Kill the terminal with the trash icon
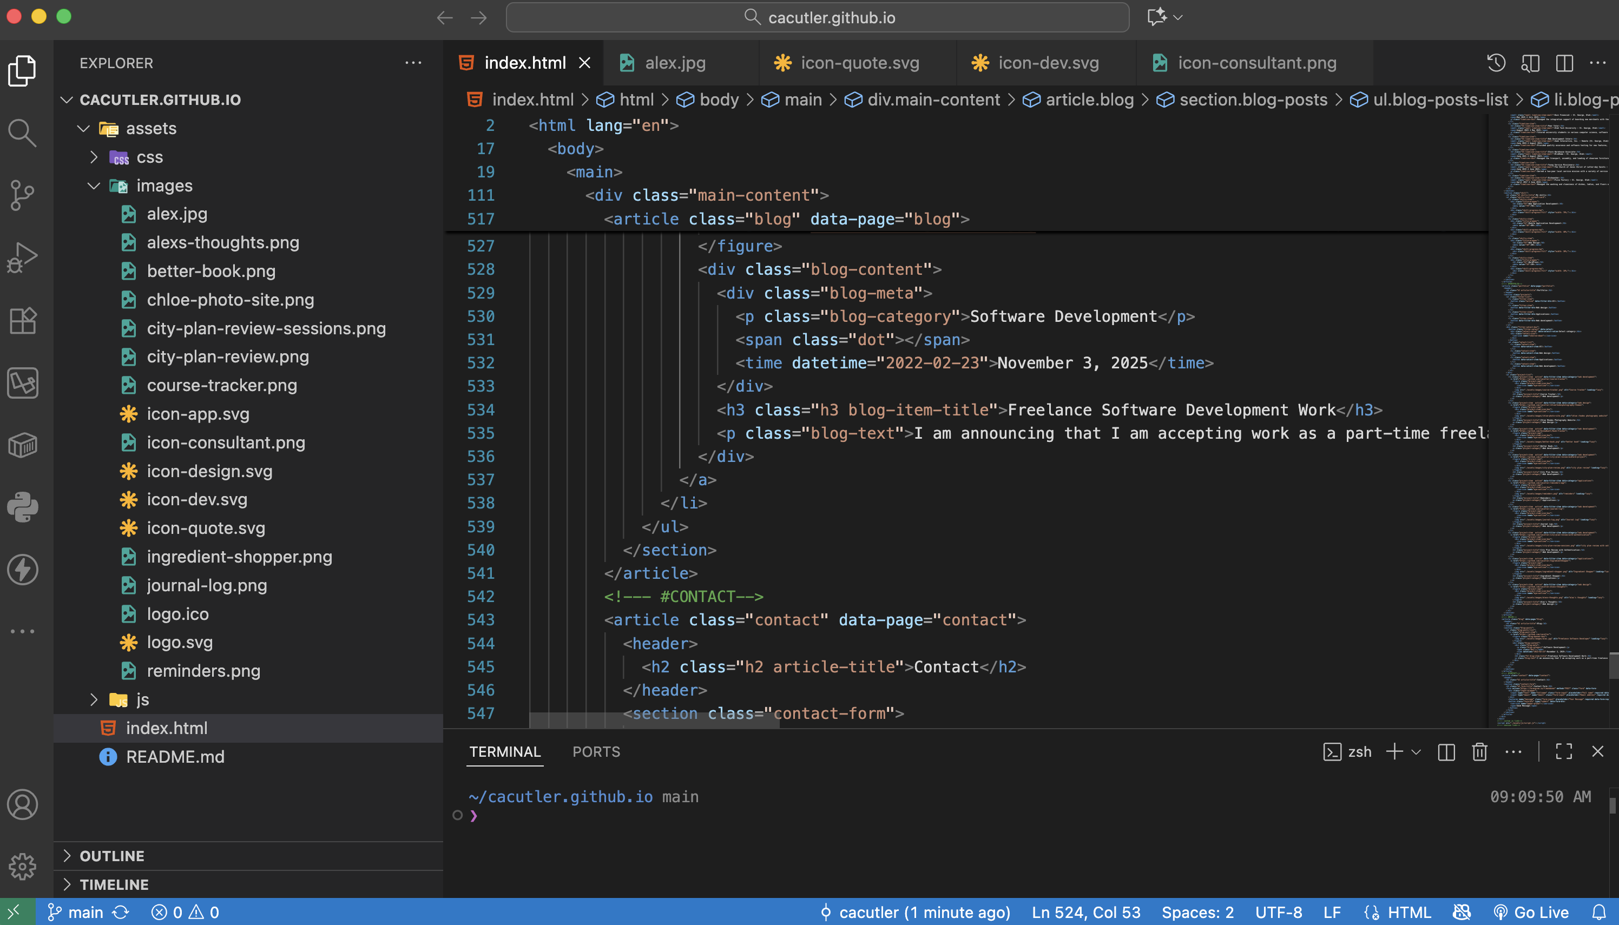Screen dimensions: 1619x925 pos(1480,751)
